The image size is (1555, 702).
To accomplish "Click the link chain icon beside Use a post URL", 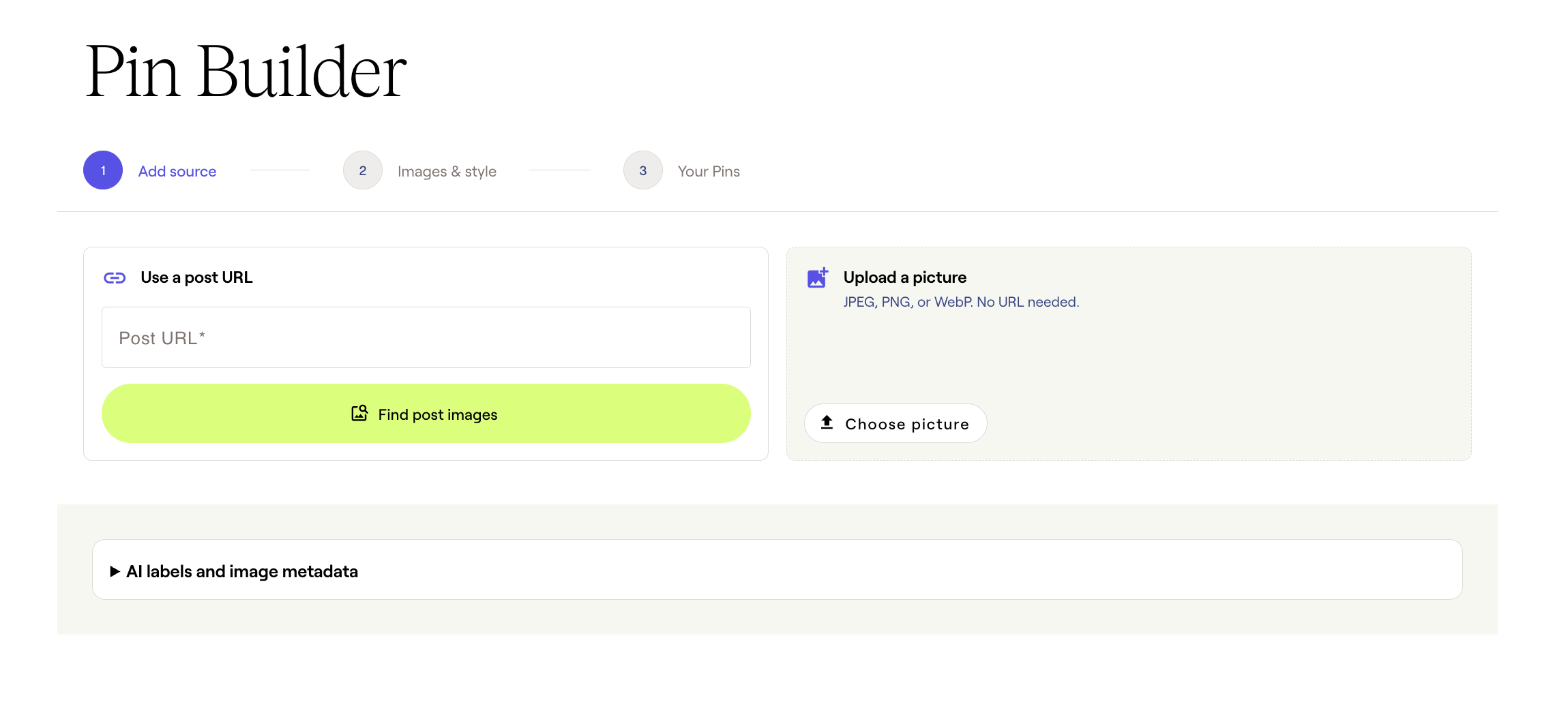I will pos(115,277).
